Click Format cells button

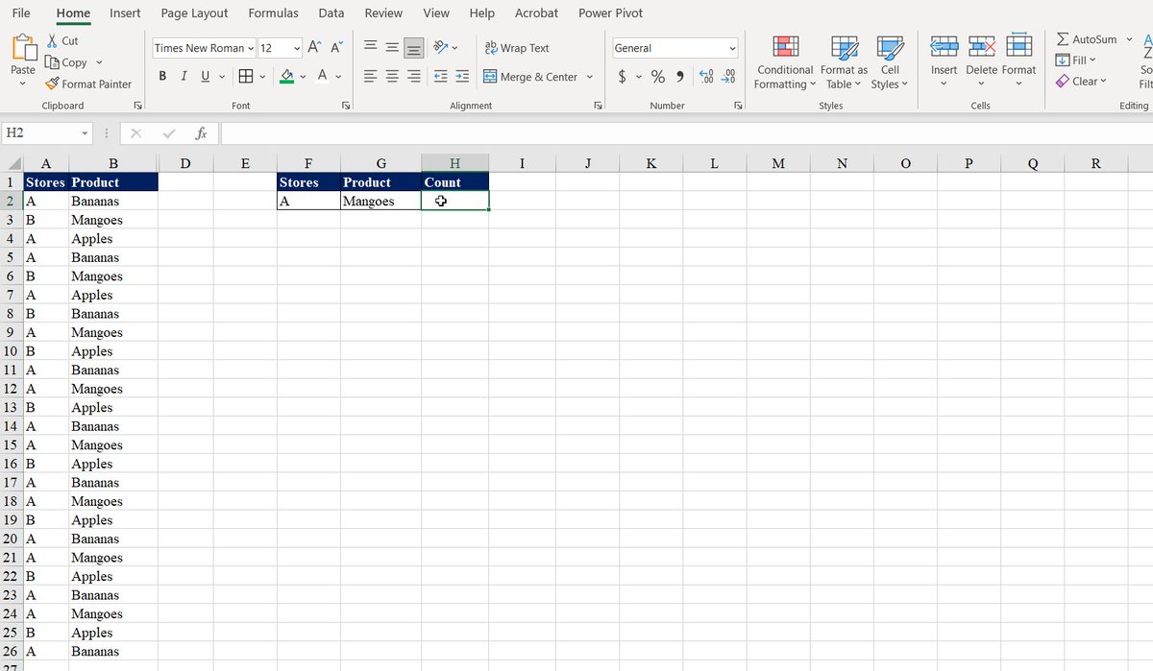tap(1018, 62)
